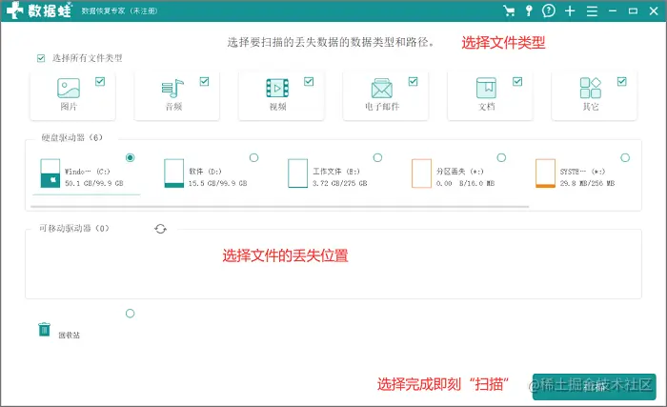Click the key registration icon
This screenshot has height=407, width=667.
click(529, 10)
